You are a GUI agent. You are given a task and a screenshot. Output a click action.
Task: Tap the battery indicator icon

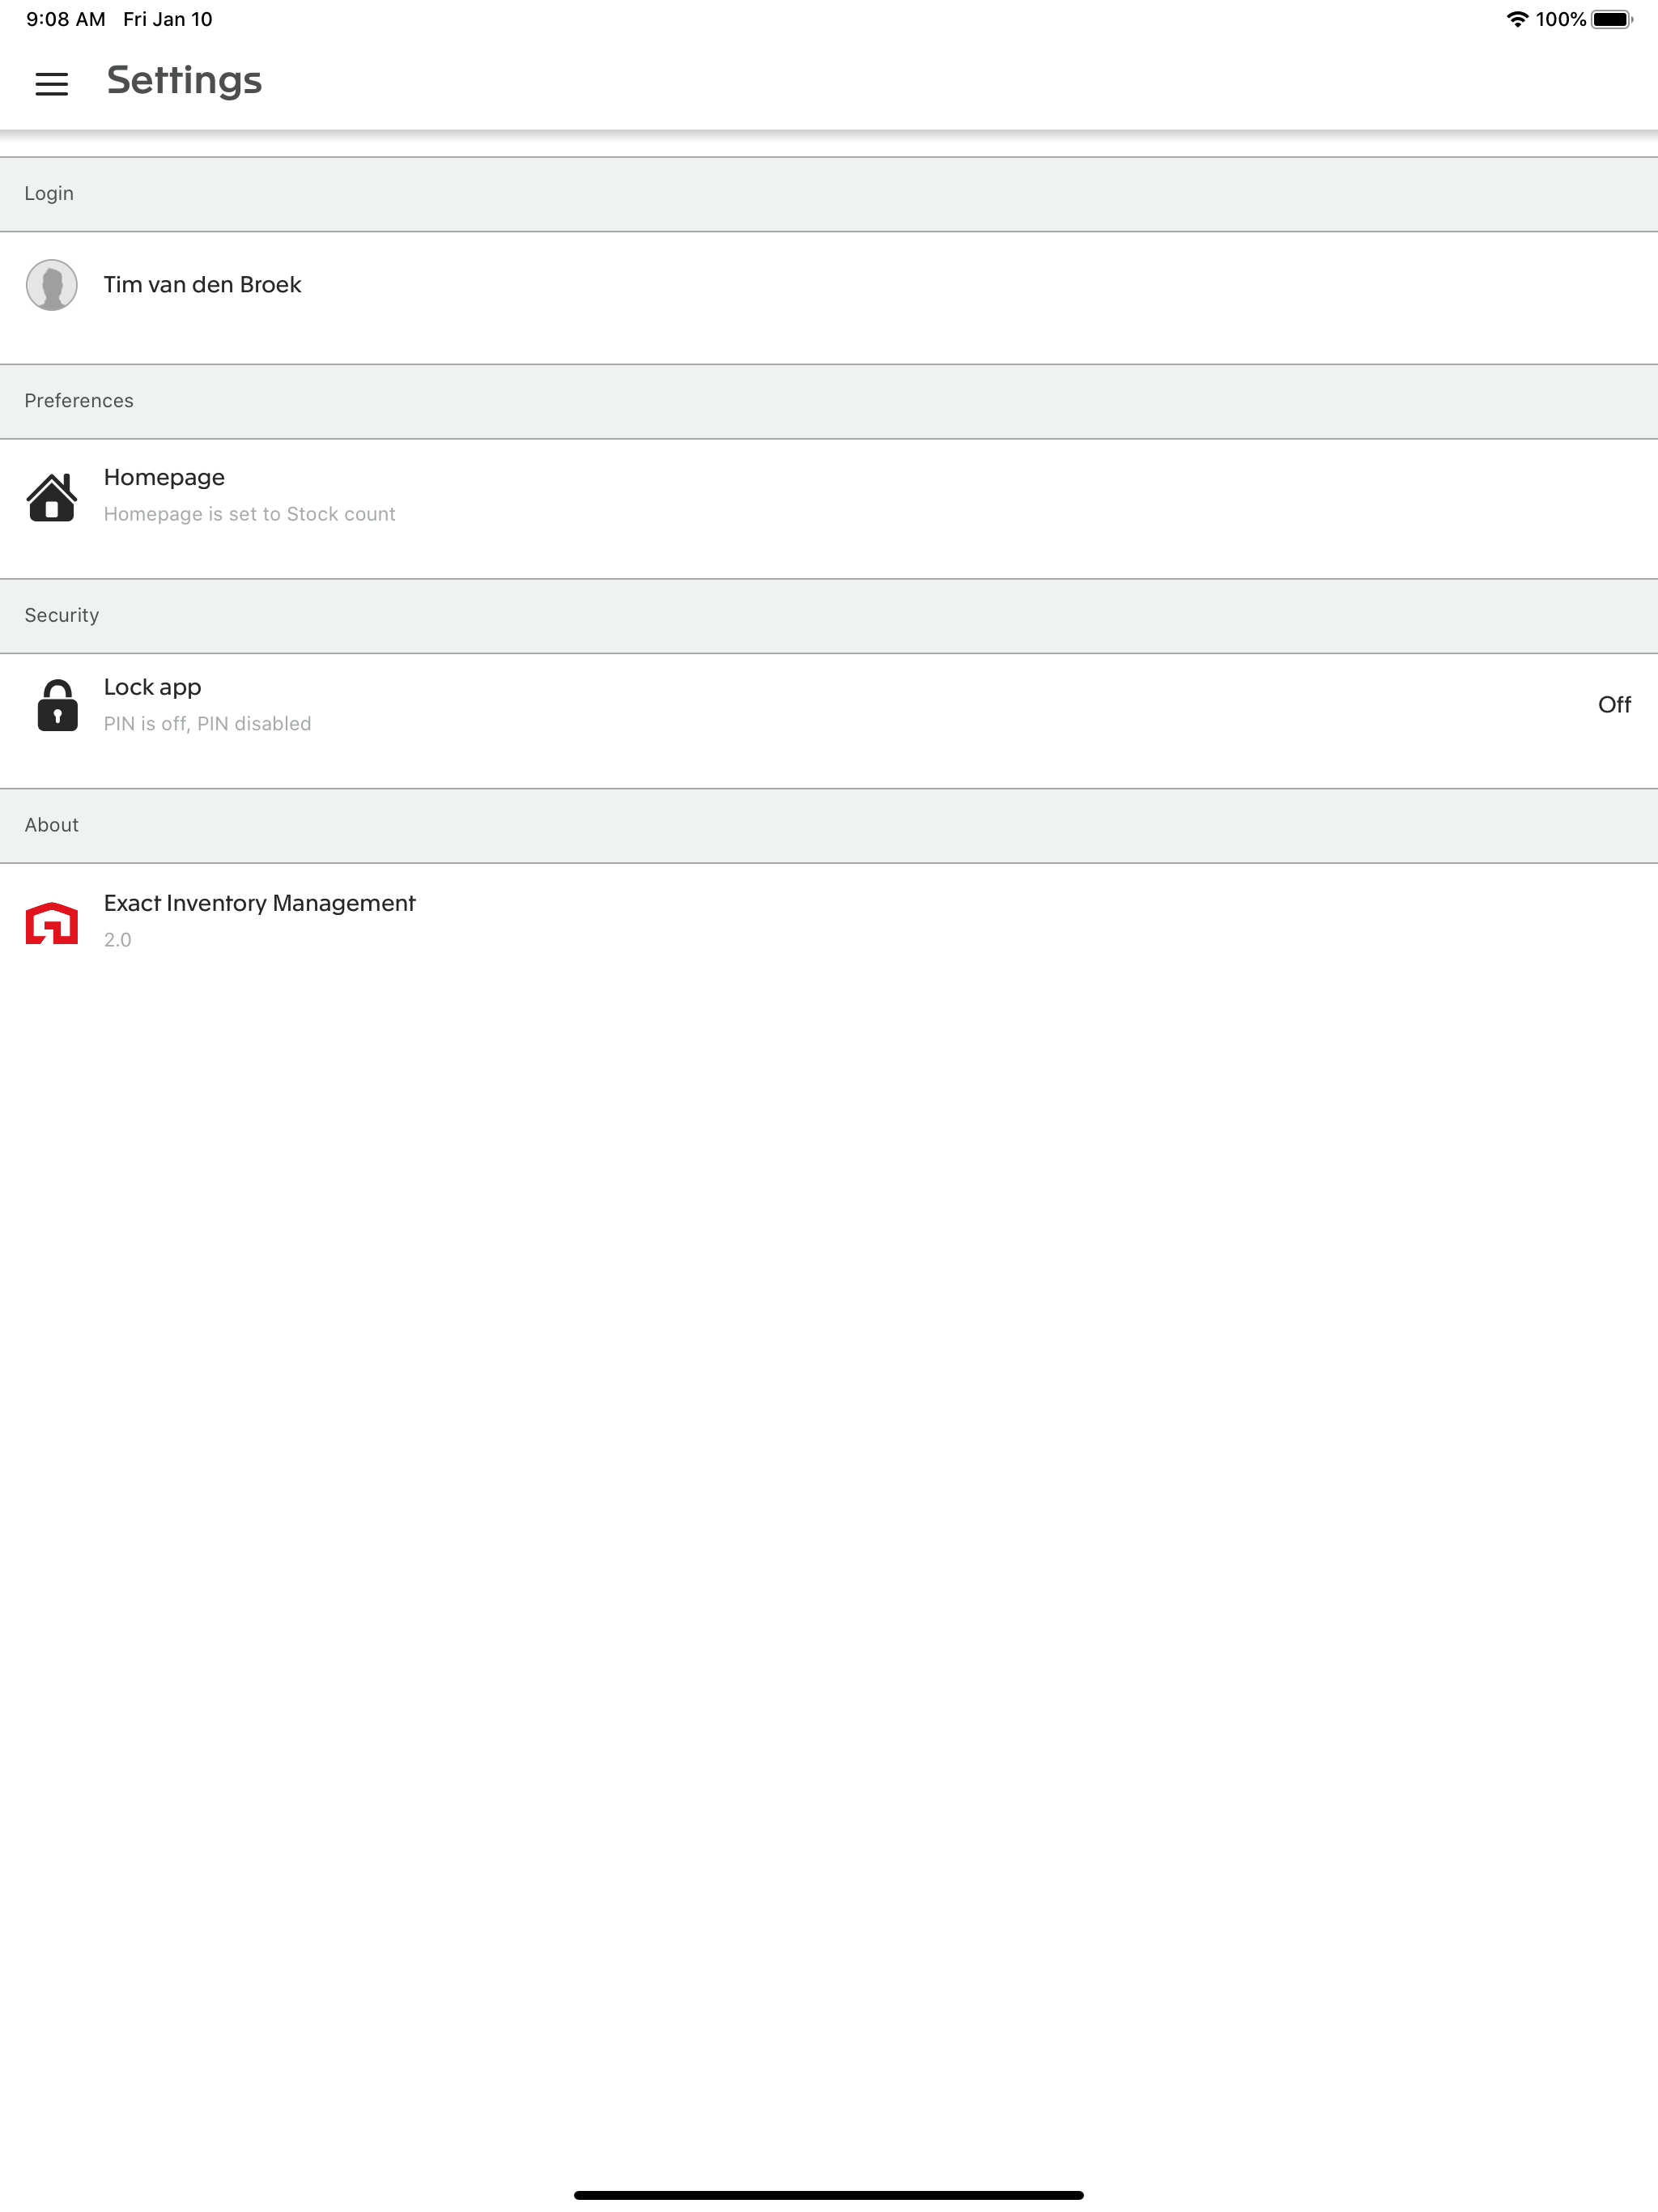coord(1611,19)
